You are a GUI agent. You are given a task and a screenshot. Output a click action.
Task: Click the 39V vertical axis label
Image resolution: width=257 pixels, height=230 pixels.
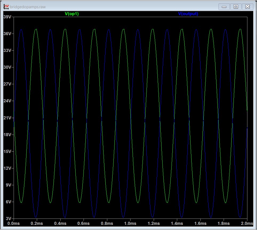[7, 17]
